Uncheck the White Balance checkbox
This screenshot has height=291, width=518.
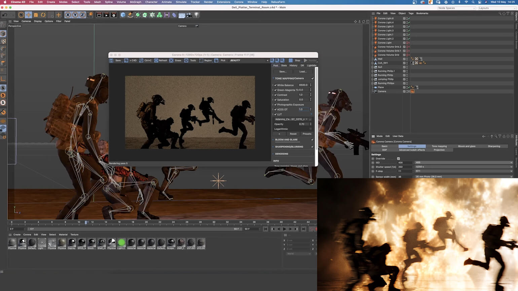coord(275,85)
